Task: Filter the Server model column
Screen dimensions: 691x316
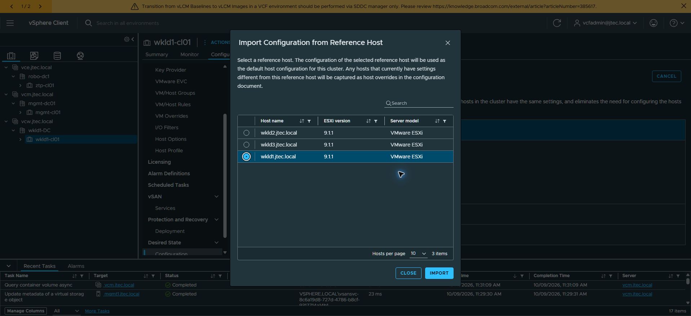Action: (x=445, y=121)
